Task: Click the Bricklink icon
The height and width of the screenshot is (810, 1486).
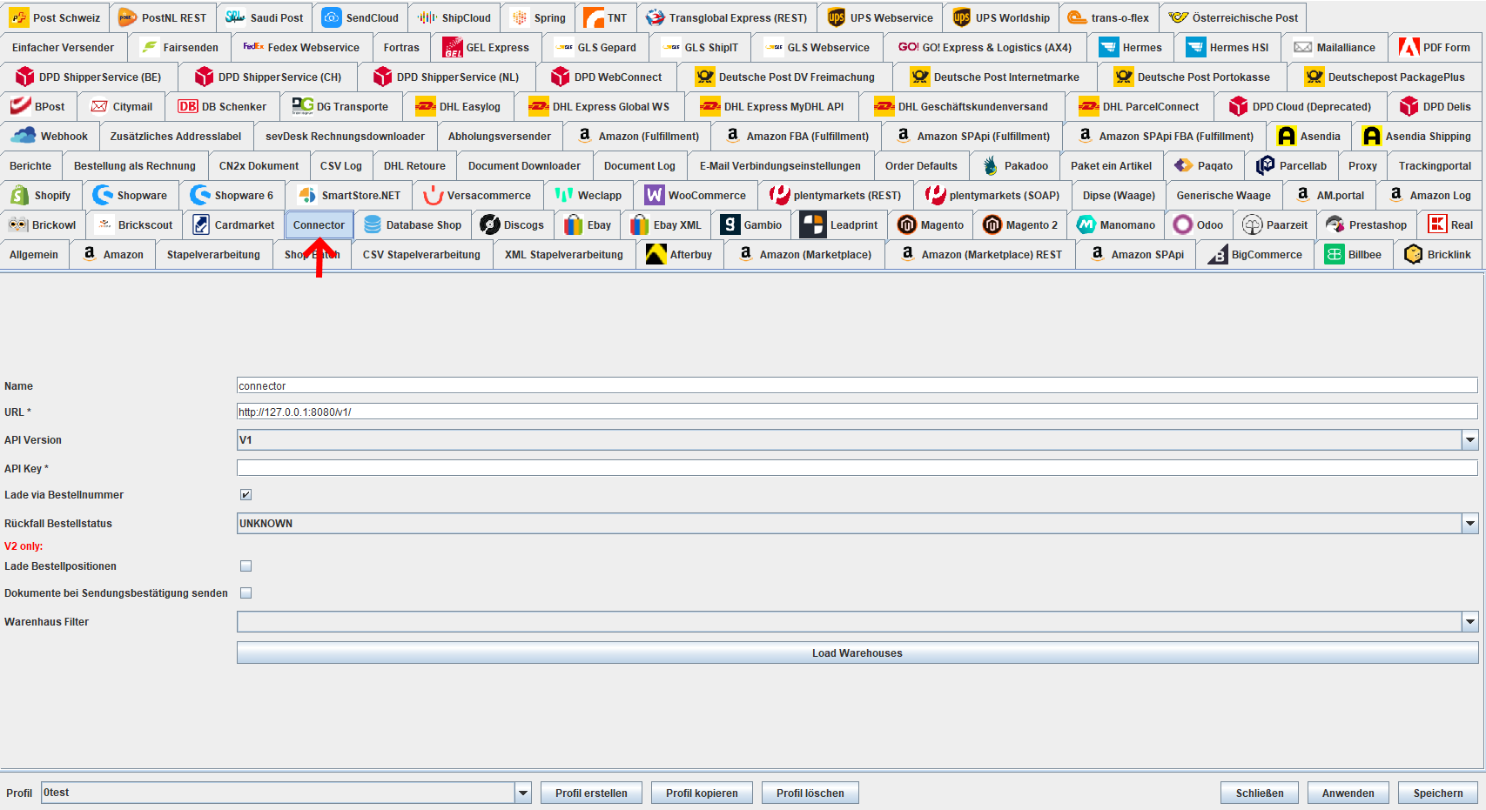Action: click(1414, 254)
